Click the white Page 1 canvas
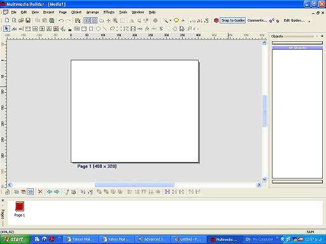Image resolution: width=326 pixels, height=244 pixels. tap(135, 111)
